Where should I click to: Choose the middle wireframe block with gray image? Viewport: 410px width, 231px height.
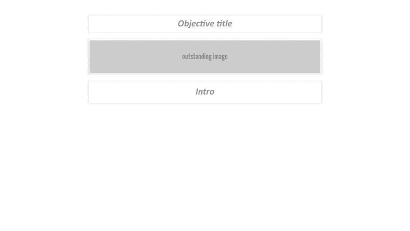pyautogui.click(x=205, y=57)
